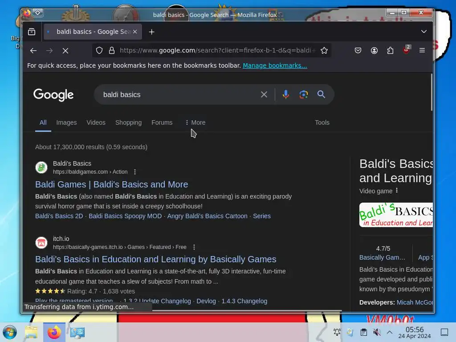Image resolution: width=456 pixels, height=342 pixels.
Task: Open the Windows Start menu
Action: 10,332
